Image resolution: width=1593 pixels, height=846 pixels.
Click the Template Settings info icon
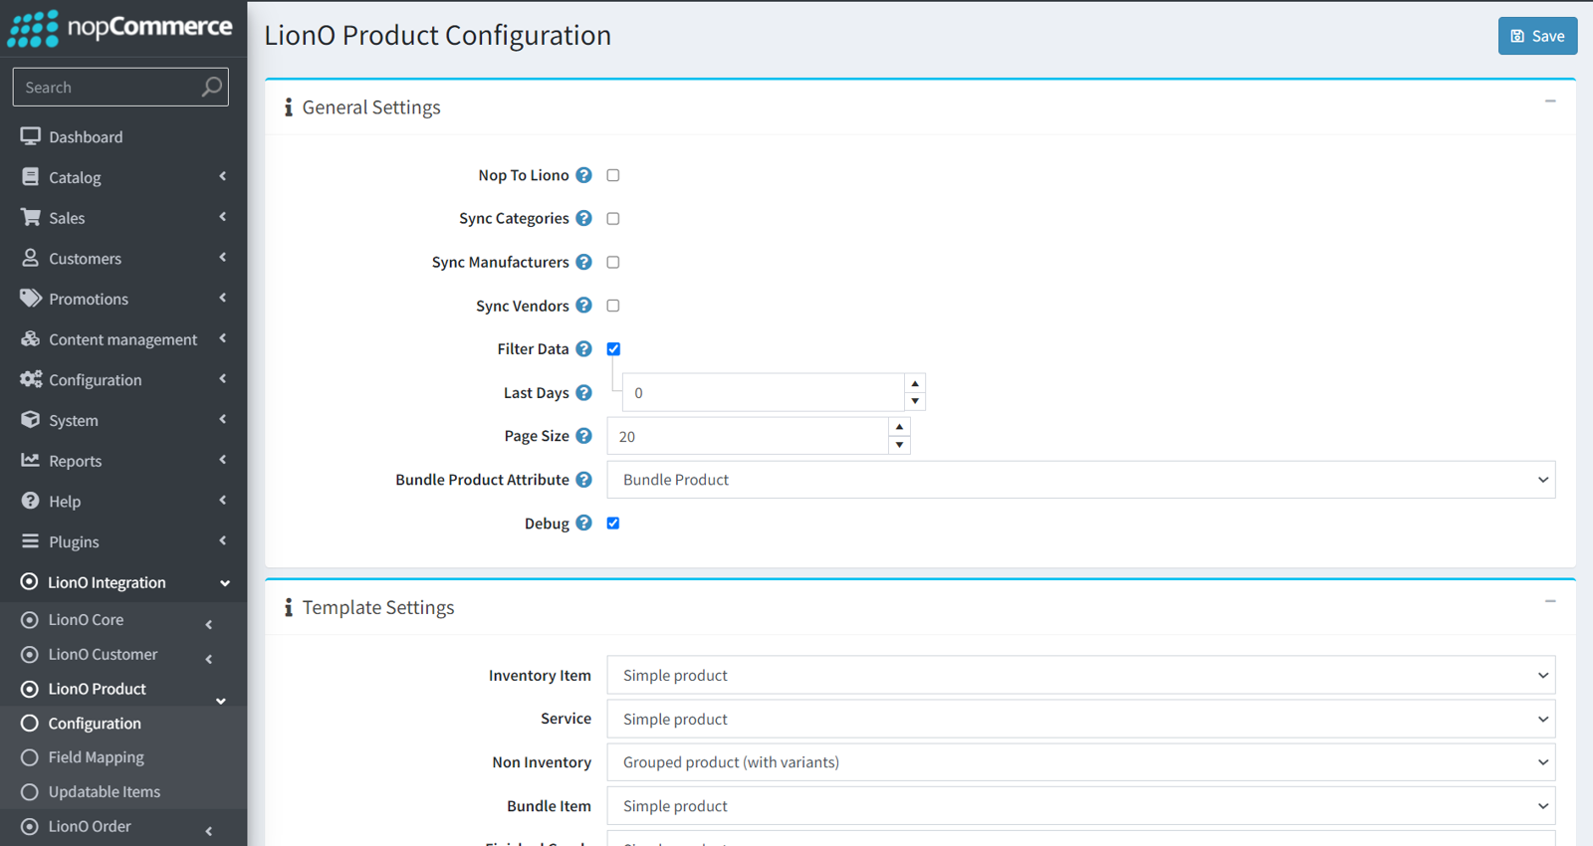click(x=289, y=607)
